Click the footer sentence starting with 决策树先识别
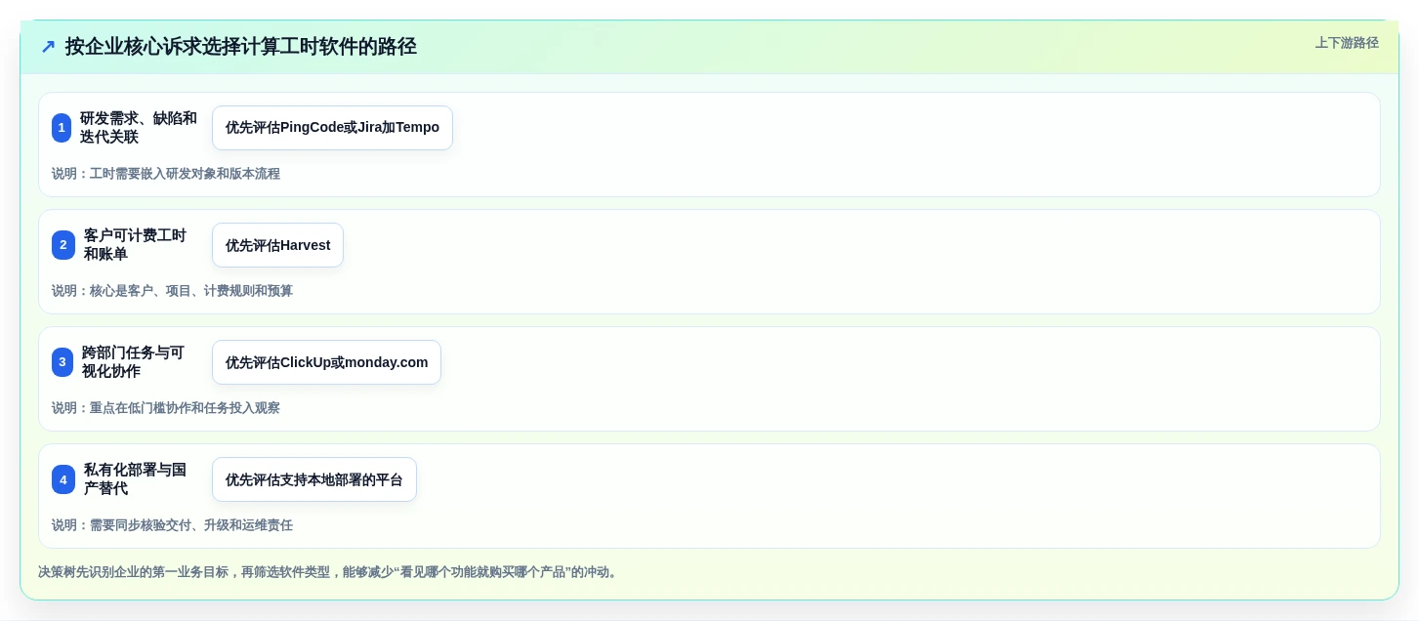This screenshot has height=621, width=1419. [x=329, y=572]
